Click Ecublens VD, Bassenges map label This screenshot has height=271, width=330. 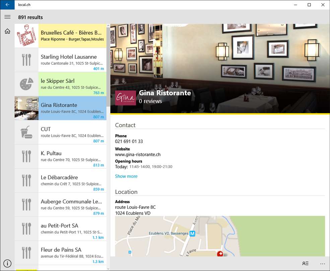click(169, 234)
